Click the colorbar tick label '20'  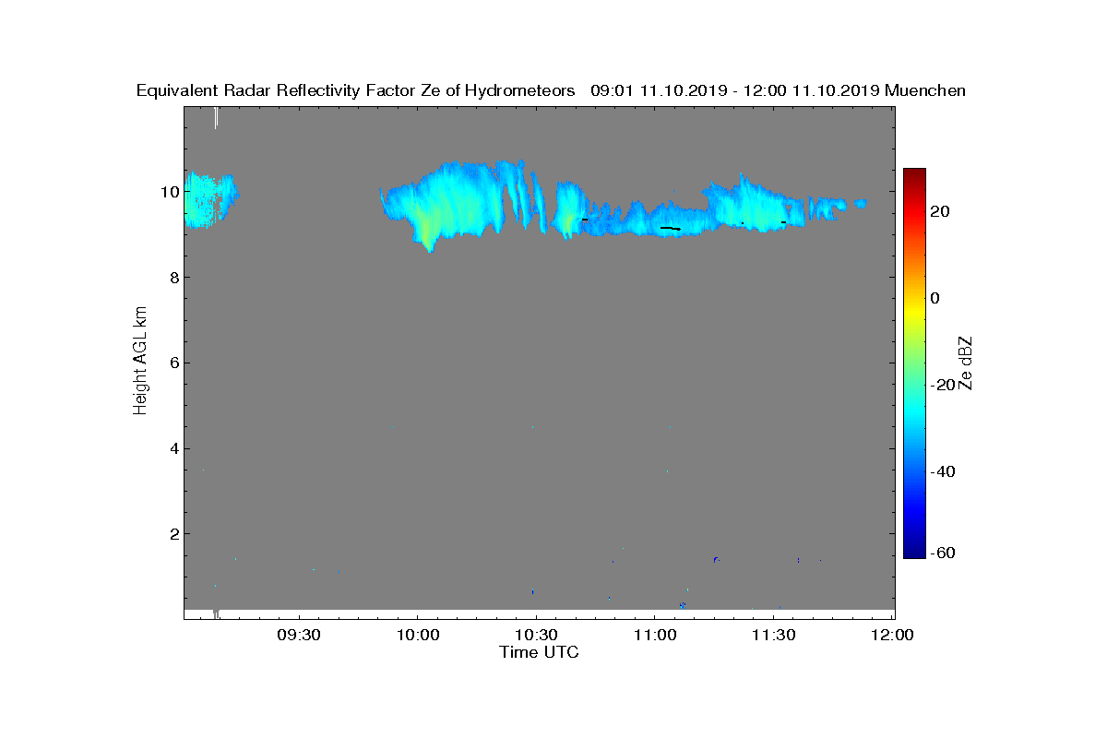click(942, 211)
